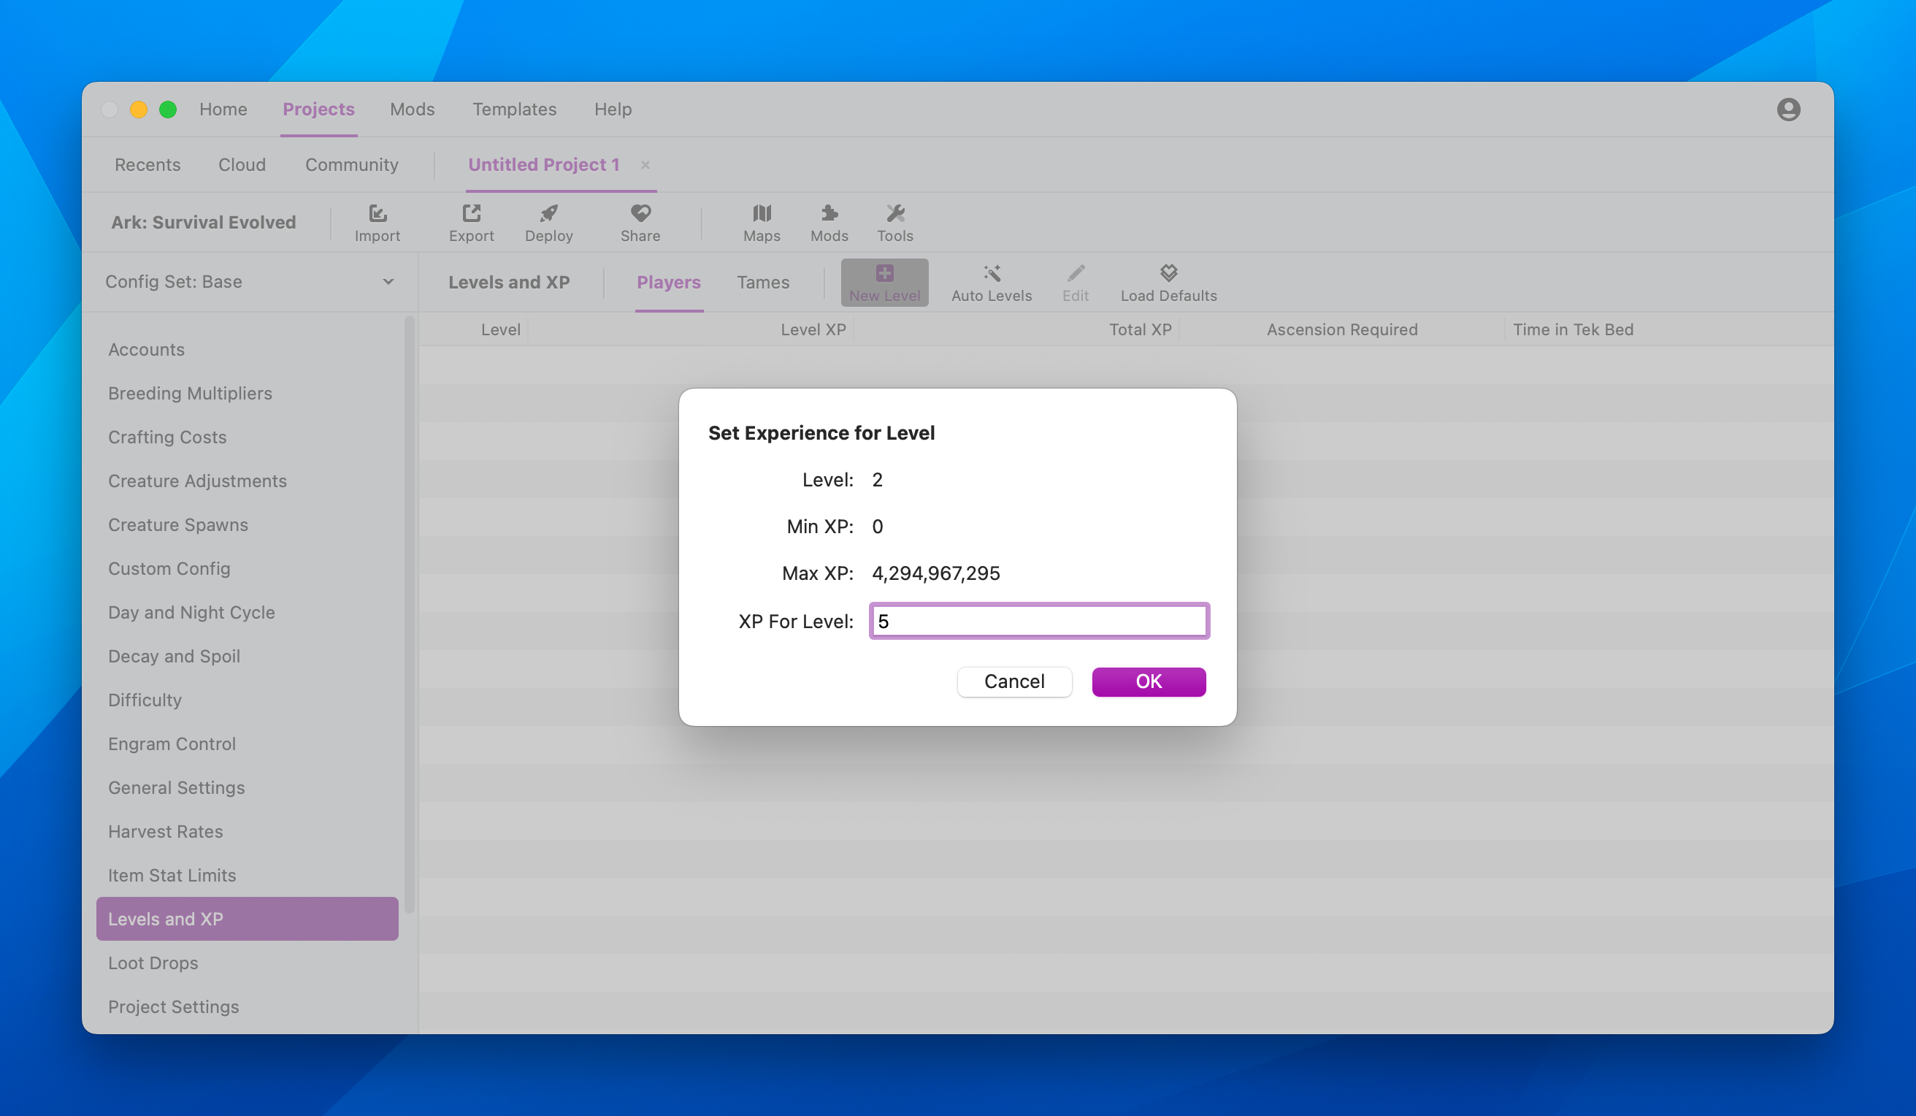Screen dimensions: 1916x1116
Task: Expand the Config Set: Base dropdown
Action: pos(248,281)
